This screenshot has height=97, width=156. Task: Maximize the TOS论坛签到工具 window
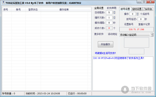[144, 2]
